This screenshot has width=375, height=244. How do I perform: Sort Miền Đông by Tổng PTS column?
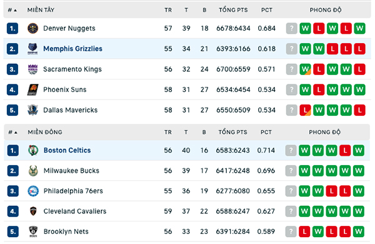click(232, 132)
